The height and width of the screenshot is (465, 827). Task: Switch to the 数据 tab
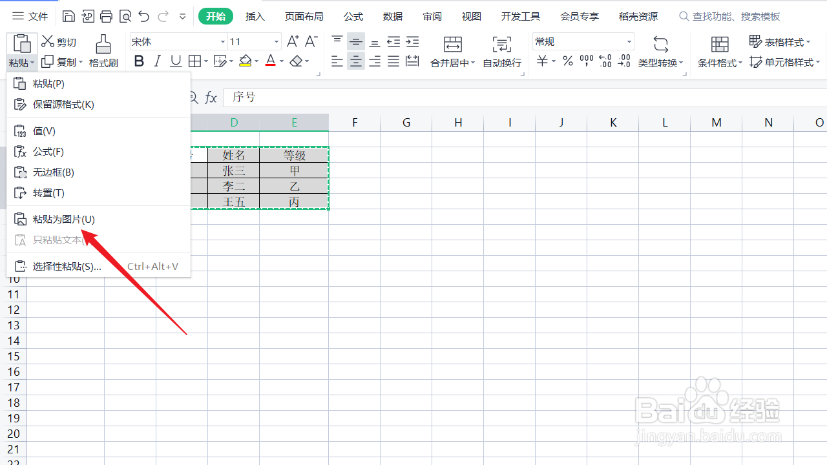(393, 16)
